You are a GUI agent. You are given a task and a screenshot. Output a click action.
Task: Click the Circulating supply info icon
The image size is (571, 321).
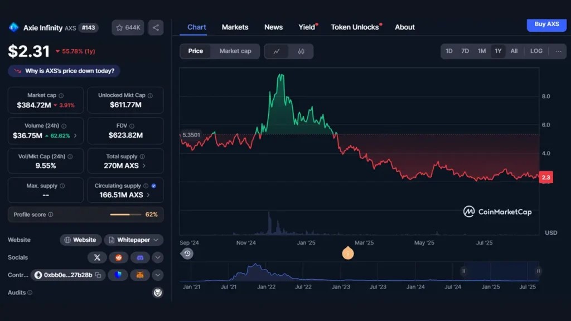coord(146,186)
